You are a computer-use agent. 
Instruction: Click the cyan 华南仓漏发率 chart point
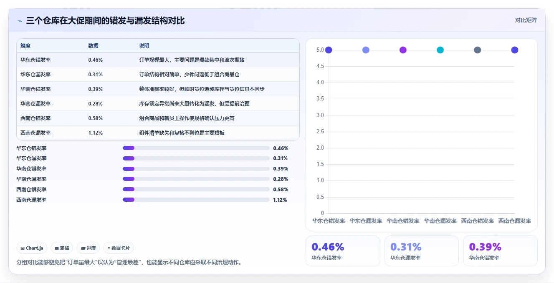[x=440, y=50]
